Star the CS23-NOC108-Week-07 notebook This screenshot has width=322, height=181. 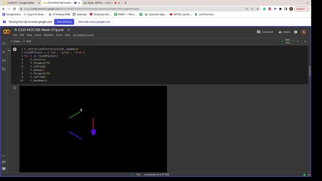(x=68, y=30)
